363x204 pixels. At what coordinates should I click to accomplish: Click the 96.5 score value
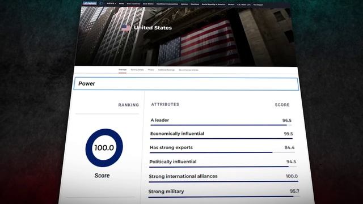click(287, 121)
